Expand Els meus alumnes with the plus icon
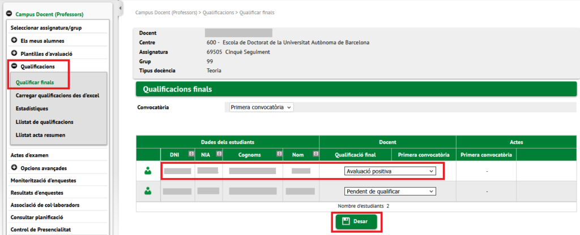Image resolution: width=580 pixels, height=235 pixels. coord(14,41)
